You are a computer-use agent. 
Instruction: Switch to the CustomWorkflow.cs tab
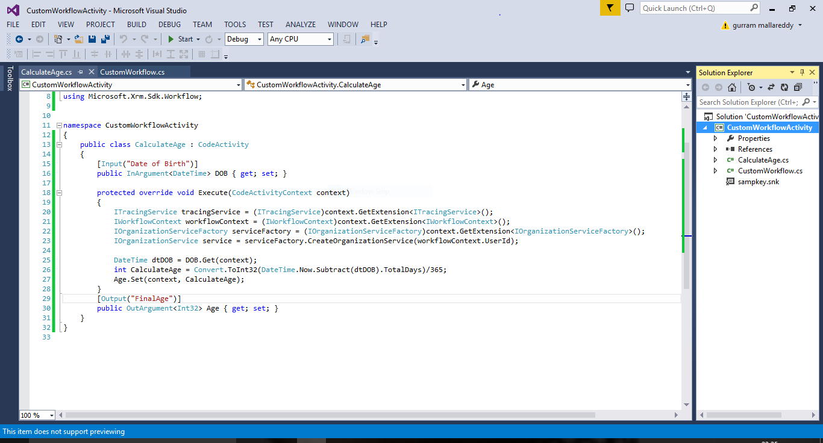pos(132,72)
